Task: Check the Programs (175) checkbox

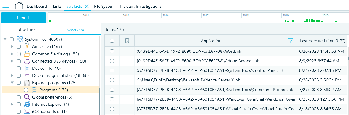Action: pos(26,90)
